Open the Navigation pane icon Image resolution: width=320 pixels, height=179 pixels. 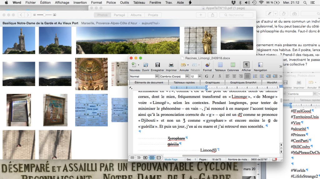click(x=260, y=65)
